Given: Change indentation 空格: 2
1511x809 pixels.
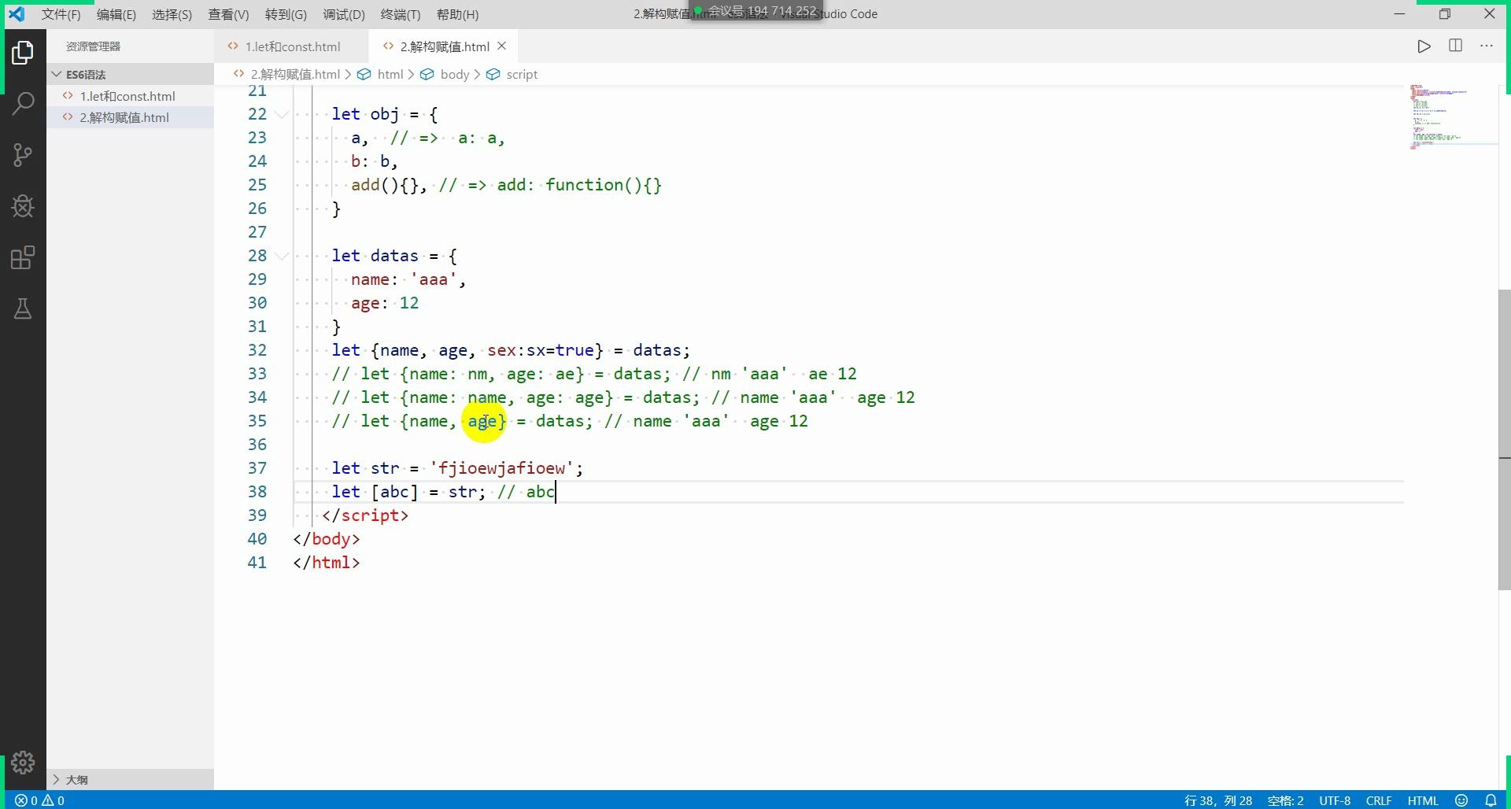Looking at the screenshot, I should [1285, 800].
